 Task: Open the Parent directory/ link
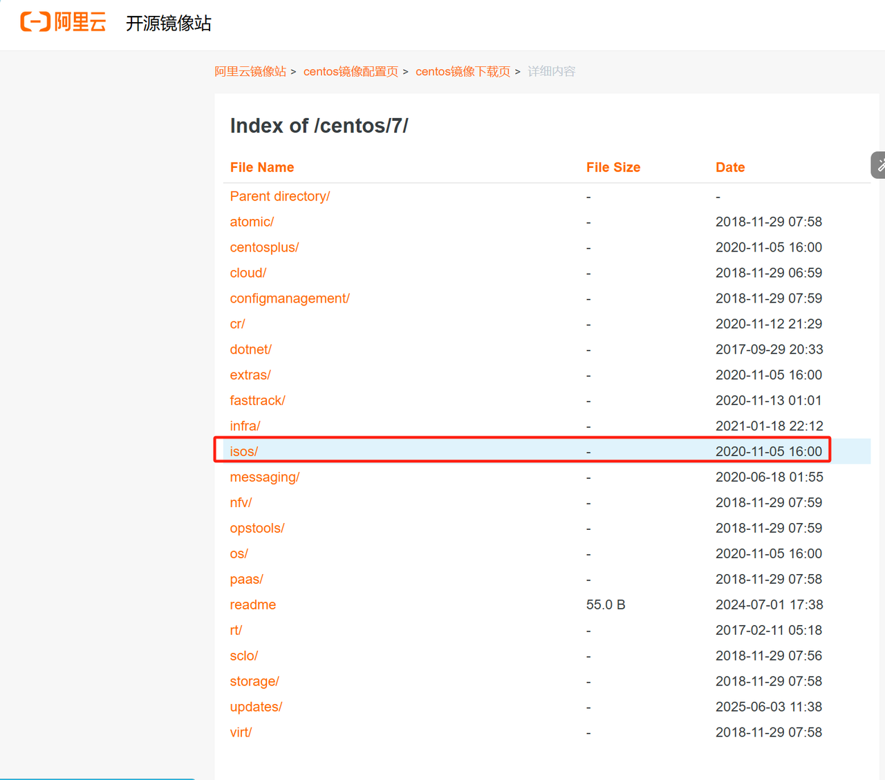point(280,196)
